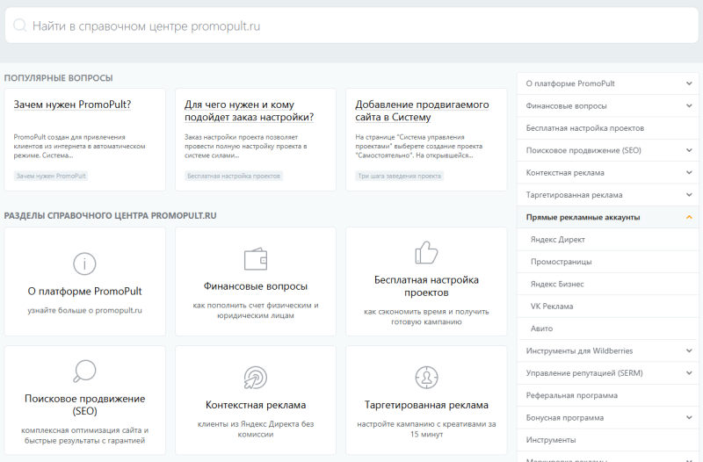The image size is (703, 462).
Task: Click the thumbs-up icon for Бесплатная настройка
Action: [426, 253]
